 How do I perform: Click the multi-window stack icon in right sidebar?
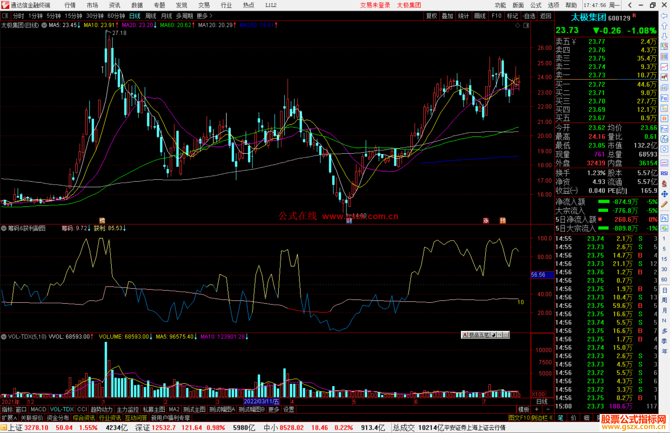(x=664, y=88)
